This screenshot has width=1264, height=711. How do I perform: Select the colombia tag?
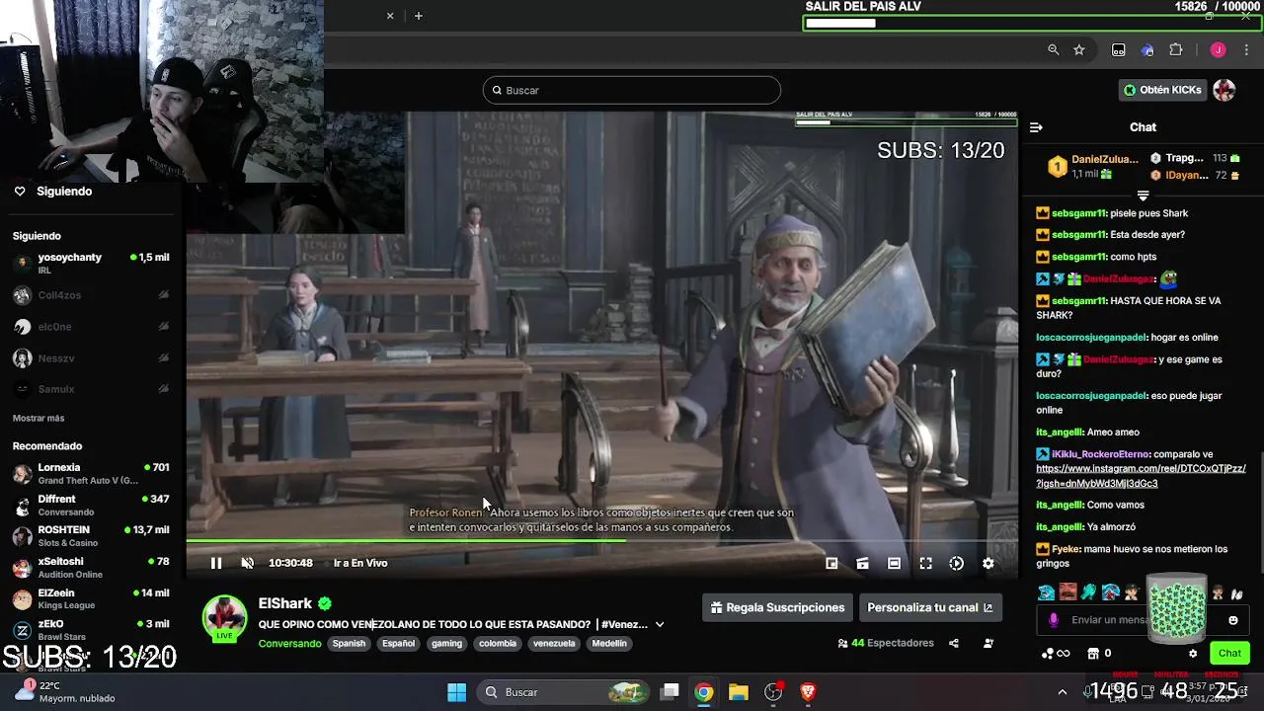pos(498,643)
